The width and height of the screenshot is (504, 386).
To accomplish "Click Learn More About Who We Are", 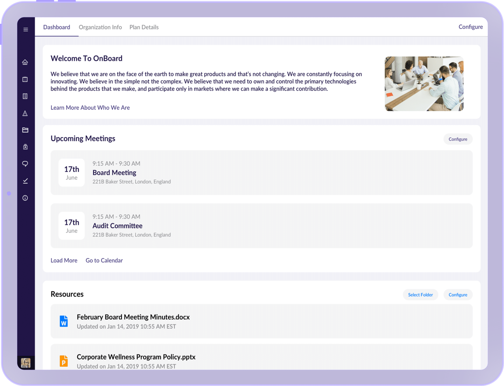I will [x=90, y=108].
